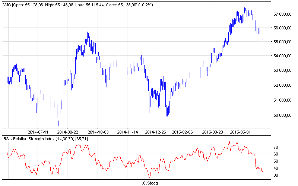Select the 2014-12-26 date label
The width and height of the screenshot is (298, 186).
coord(155,132)
